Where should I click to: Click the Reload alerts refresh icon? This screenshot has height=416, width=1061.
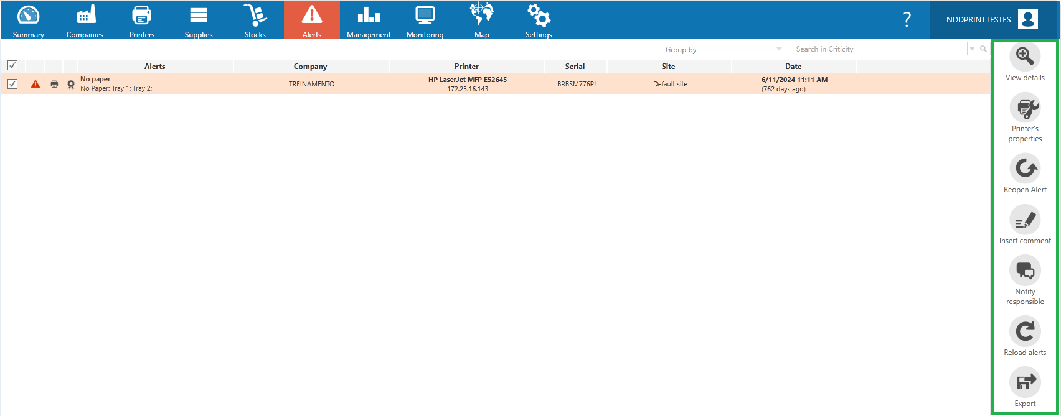pos(1025,331)
